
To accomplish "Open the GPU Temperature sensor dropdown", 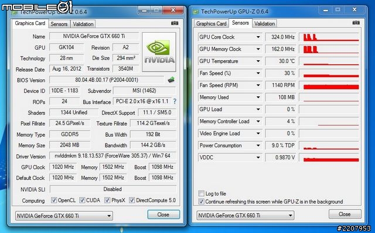I will point(258,61).
